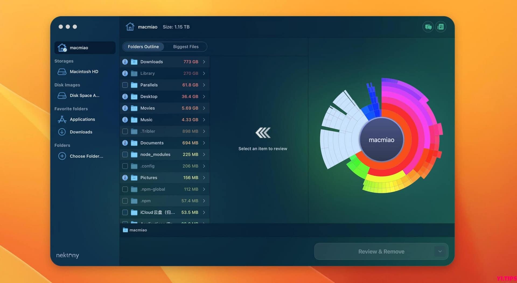Enable the .Tribler folder checkbox
This screenshot has height=283, width=517.
point(125,131)
